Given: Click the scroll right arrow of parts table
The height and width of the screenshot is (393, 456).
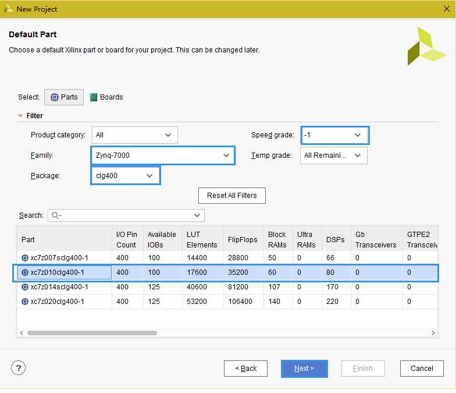Looking at the screenshot, I should pyautogui.click(x=433, y=333).
